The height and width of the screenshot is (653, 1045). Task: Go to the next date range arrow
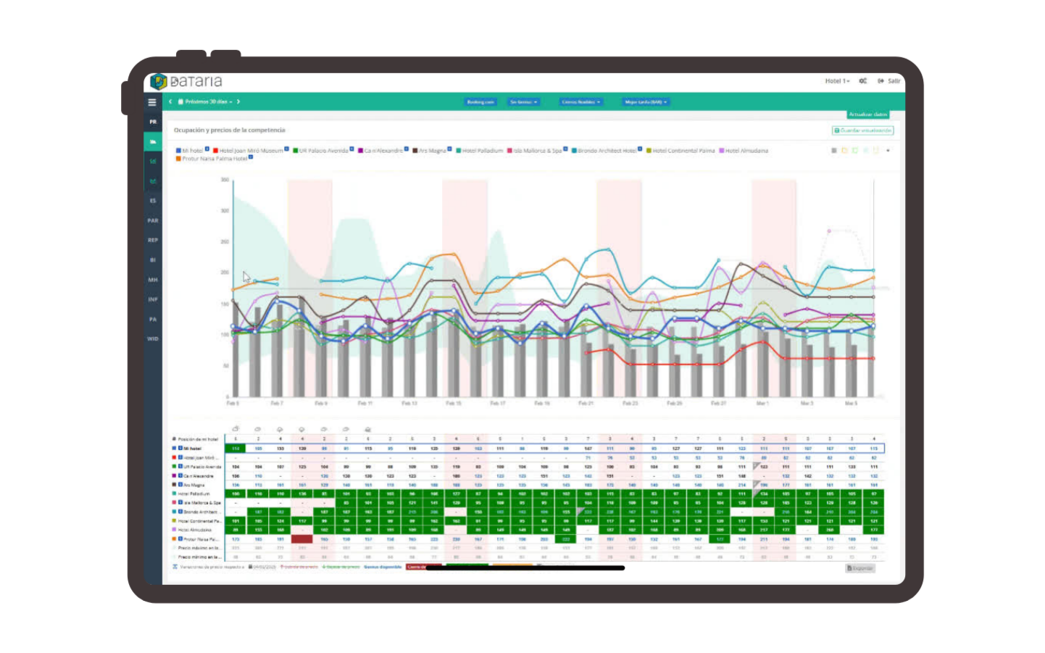coord(238,102)
